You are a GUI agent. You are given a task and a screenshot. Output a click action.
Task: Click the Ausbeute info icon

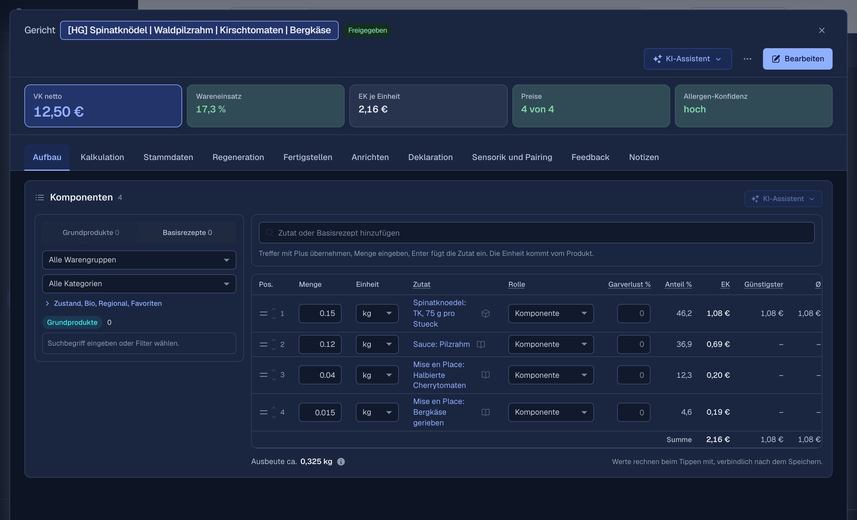341,462
